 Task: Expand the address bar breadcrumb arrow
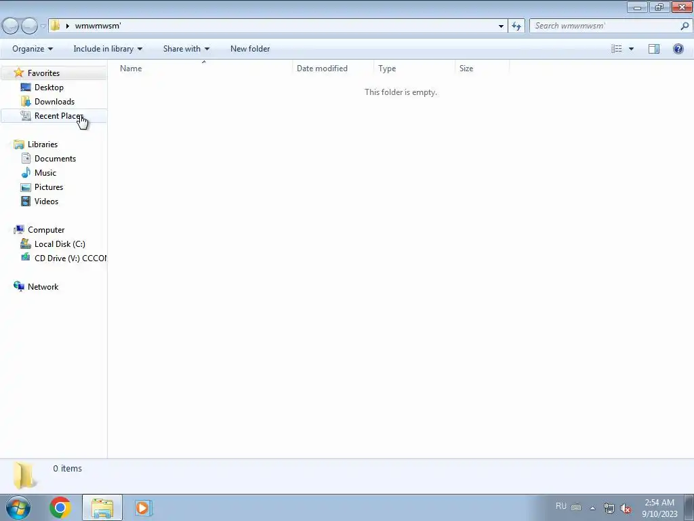67,26
